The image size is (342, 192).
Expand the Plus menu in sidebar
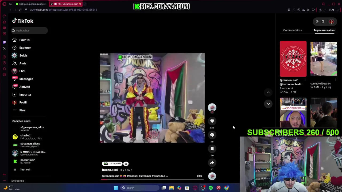19,110
